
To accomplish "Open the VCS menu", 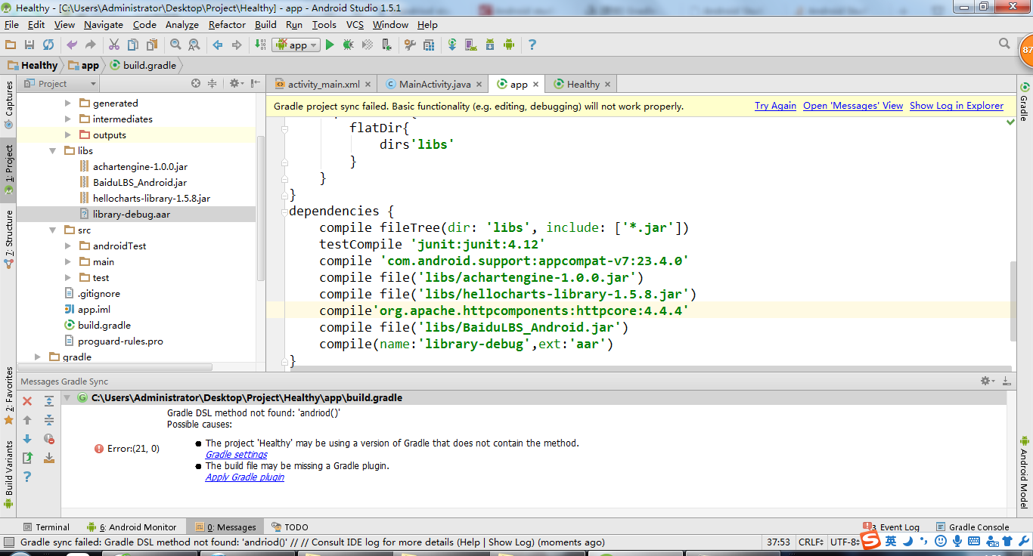I will pyautogui.click(x=355, y=25).
